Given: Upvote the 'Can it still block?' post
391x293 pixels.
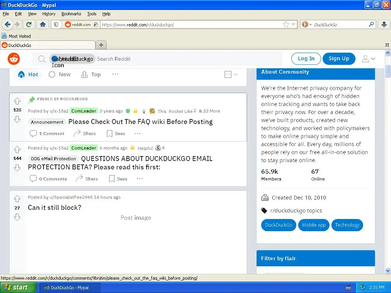Looking at the screenshot, I should [17, 198].
